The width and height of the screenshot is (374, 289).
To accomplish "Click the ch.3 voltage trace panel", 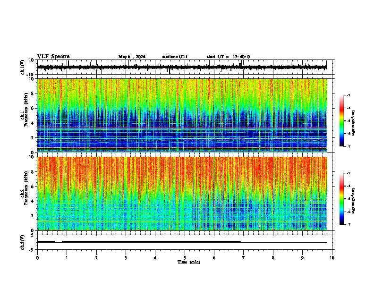I will 185,242.
